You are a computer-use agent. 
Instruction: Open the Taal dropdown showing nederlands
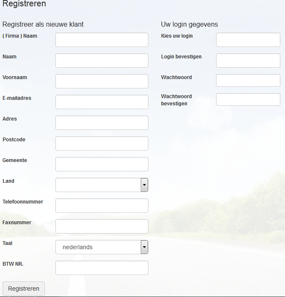(101, 247)
